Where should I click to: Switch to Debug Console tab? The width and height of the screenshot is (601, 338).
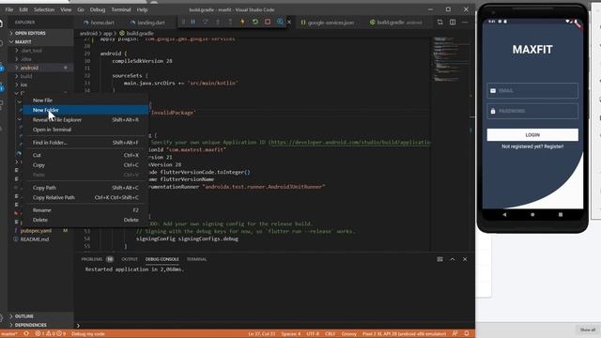(x=162, y=259)
